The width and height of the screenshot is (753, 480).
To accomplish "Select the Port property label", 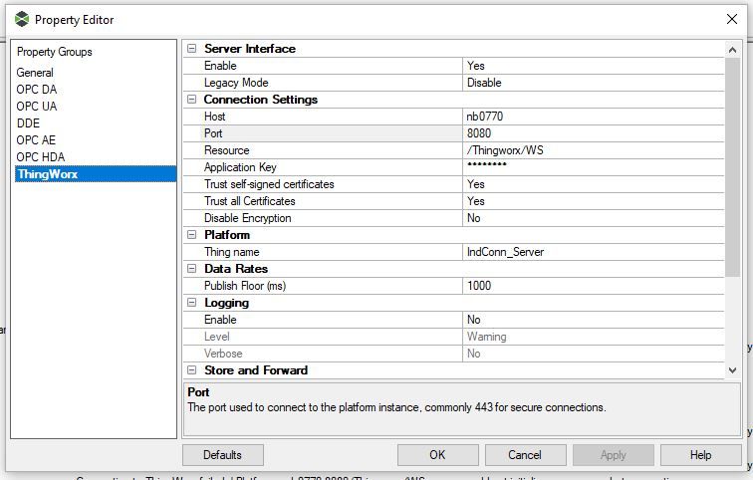I will 213,133.
